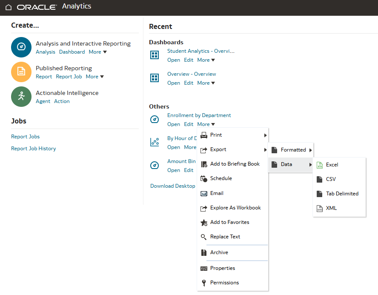The width and height of the screenshot is (378, 295).
Task: Click the green Actionable Intelligence icon
Action: pos(21,96)
